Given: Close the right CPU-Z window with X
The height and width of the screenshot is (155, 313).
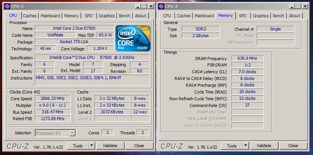Looking at the screenshot, I should [305, 6].
